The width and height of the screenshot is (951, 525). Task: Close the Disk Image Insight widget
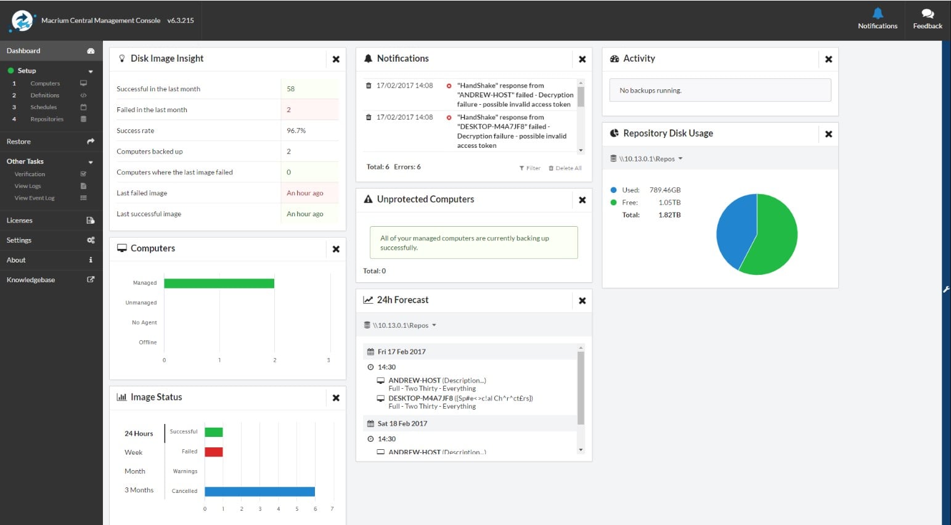pos(336,59)
